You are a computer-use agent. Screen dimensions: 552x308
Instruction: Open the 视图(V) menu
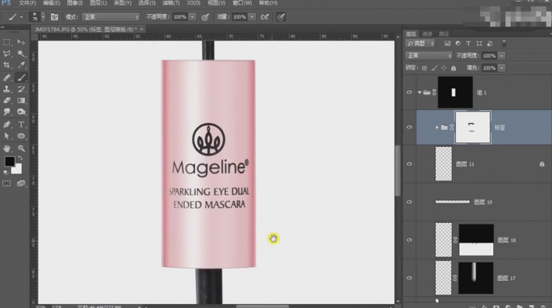pos(216,3)
